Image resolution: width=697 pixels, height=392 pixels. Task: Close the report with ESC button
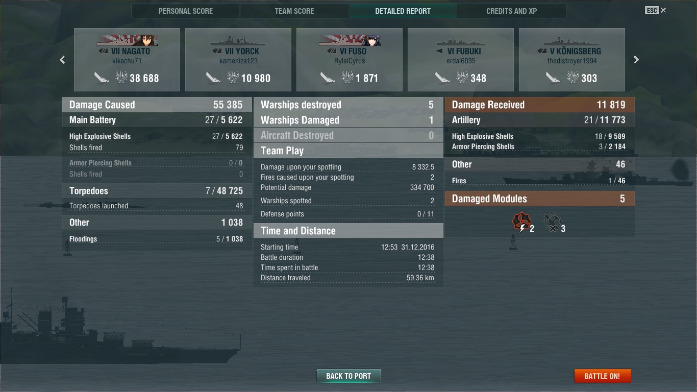pyautogui.click(x=656, y=10)
